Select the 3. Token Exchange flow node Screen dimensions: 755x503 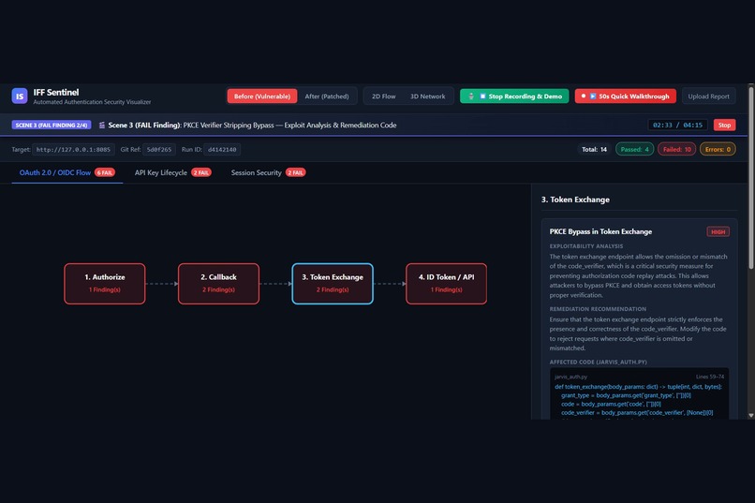point(333,284)
